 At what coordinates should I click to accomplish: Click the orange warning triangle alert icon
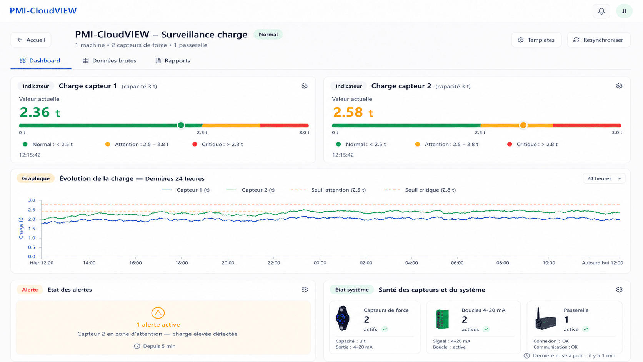tap(158, 313)
